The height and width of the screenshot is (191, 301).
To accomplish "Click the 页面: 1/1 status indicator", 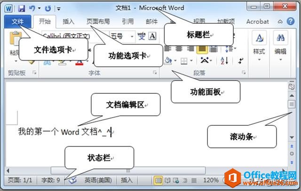I will [20, 180].
